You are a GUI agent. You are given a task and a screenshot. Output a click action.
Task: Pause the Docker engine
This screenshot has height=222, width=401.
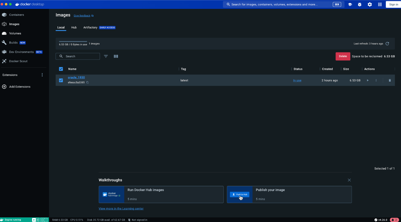pos(38,220)
